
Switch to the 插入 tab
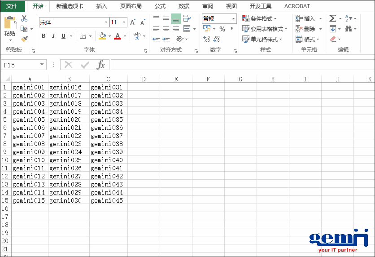102,6
